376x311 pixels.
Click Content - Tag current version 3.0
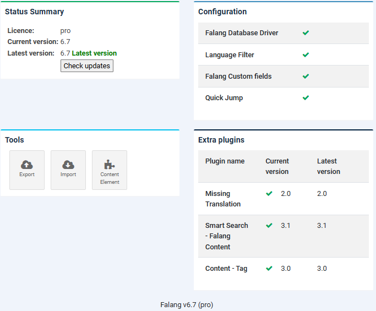(x=286, y=268)
